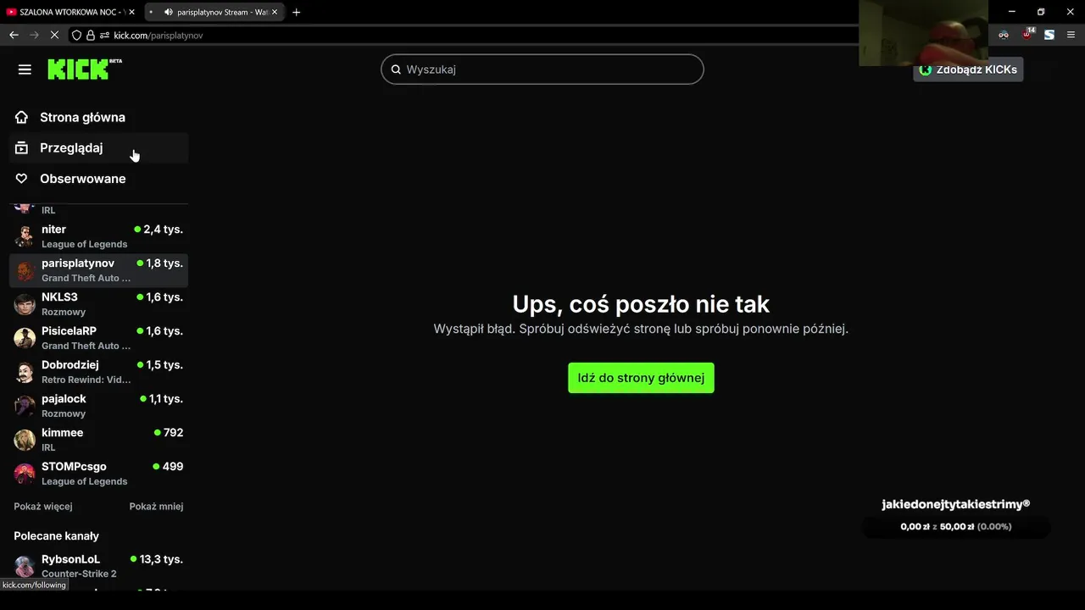
Task: Close the SZALONA WTORKOWA NOC tab
Action: point(132,12)
